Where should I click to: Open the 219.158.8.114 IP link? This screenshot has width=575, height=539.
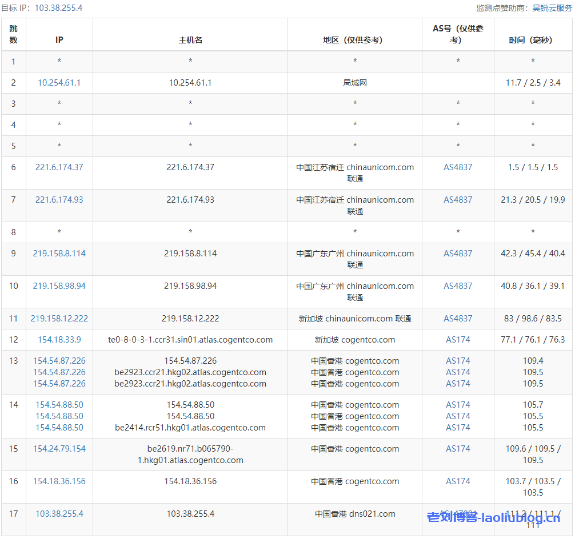[59, 254]
